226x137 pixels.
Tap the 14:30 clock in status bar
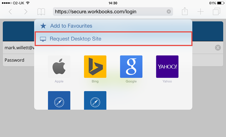pyautogui.click(x=113, y=3)
